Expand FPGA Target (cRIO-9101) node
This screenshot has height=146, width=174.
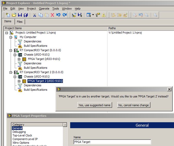pyautogui.click(x=19, y=59)
